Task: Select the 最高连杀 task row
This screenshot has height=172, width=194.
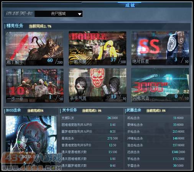Action: click(90, 138)
